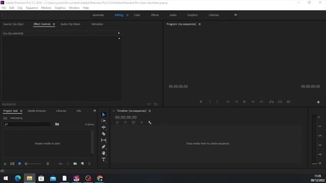Screen dimensions: 326x183
Task: Switch to the Graphics workspace
Action: pos(193,15)
